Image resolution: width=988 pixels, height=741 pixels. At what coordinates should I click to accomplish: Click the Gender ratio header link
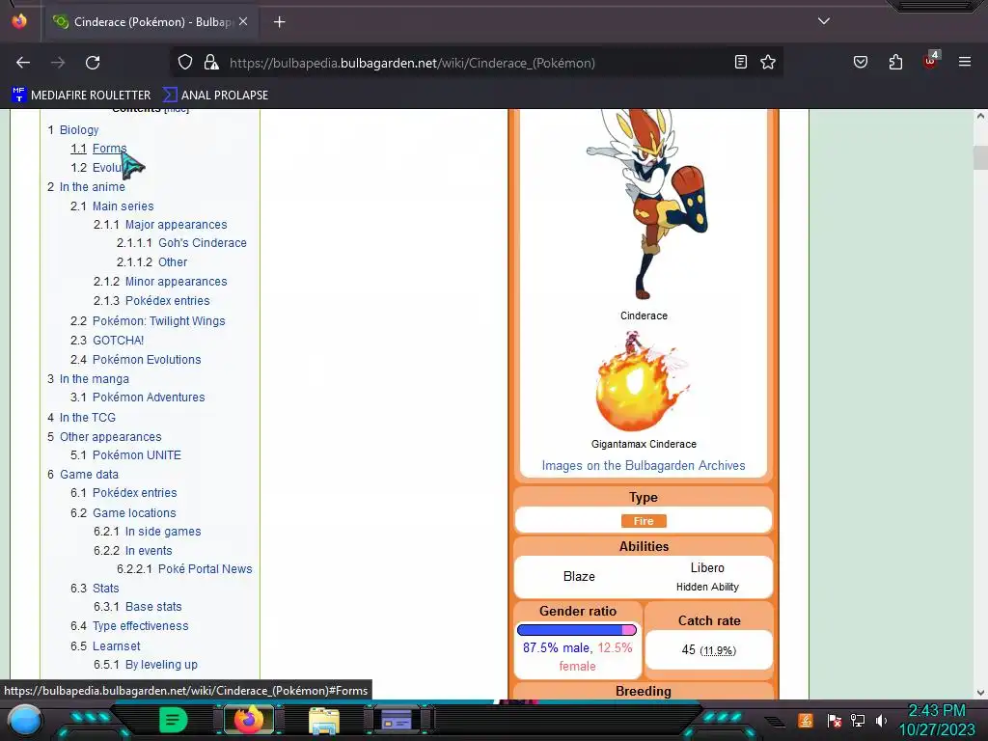[x=578, y=611]
